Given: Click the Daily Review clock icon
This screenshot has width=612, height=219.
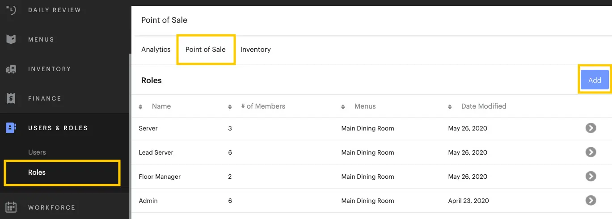Looking at the screenshot, I should (11, 10).
